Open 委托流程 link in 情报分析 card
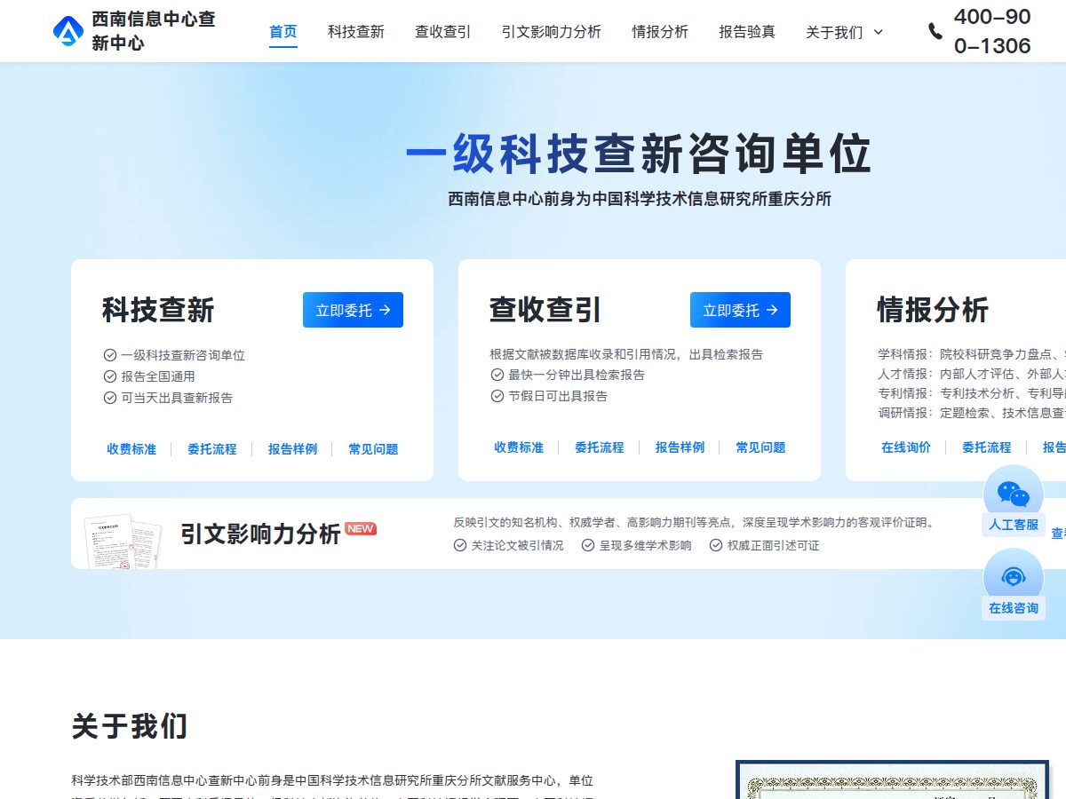This screenshot has width=1066, height=799. coord(987,447)
